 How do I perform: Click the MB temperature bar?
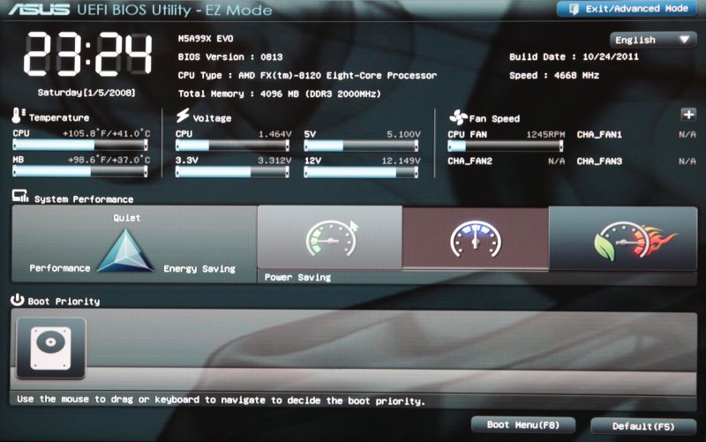point(80,171)
